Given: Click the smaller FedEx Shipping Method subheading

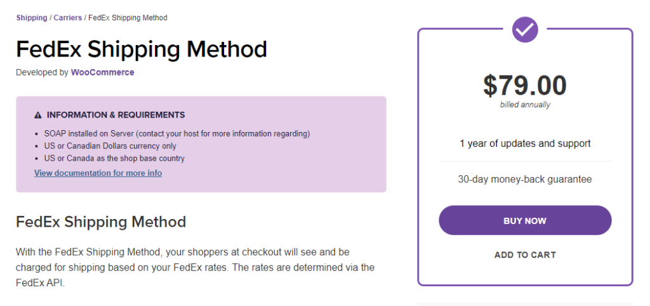Looking at the screenshot, I should (101, 222).
